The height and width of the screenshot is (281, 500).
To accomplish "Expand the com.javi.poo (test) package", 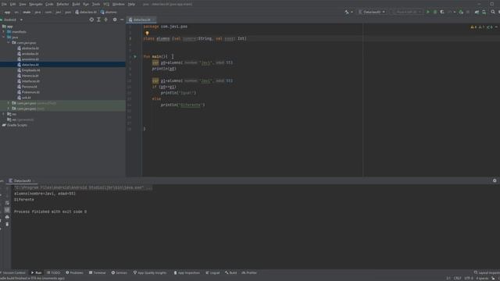I will [9, 108].
